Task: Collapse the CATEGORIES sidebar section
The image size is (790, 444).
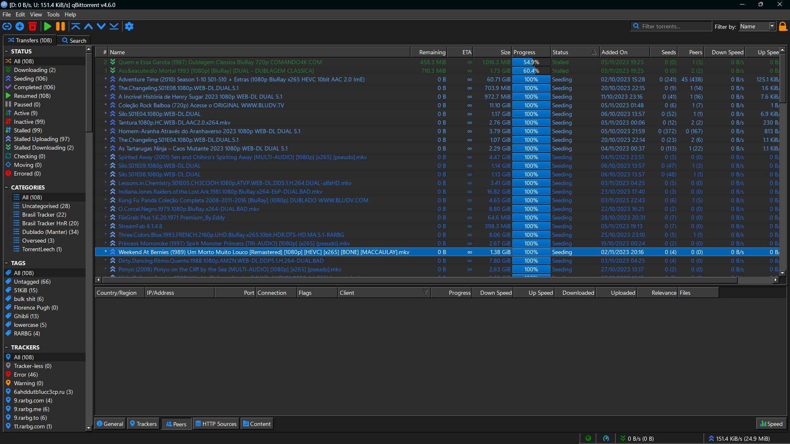Action: click(x=7, y=187)
